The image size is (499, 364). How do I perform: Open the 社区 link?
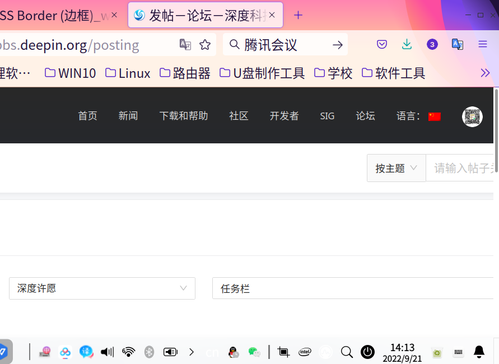pyautogui.click(x=239, y=116)
